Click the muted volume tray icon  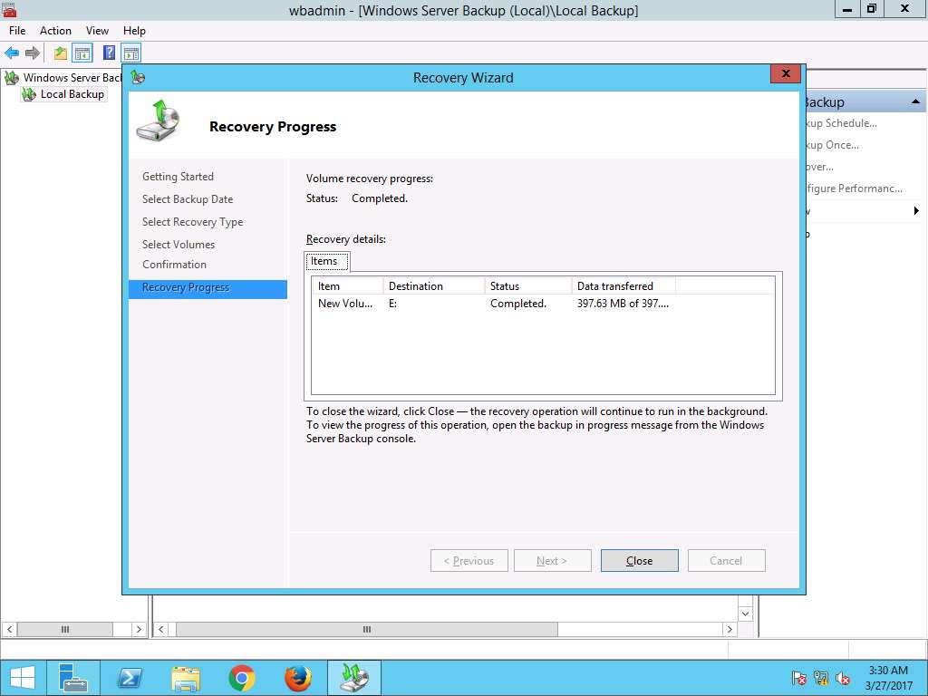click(842, 678)
